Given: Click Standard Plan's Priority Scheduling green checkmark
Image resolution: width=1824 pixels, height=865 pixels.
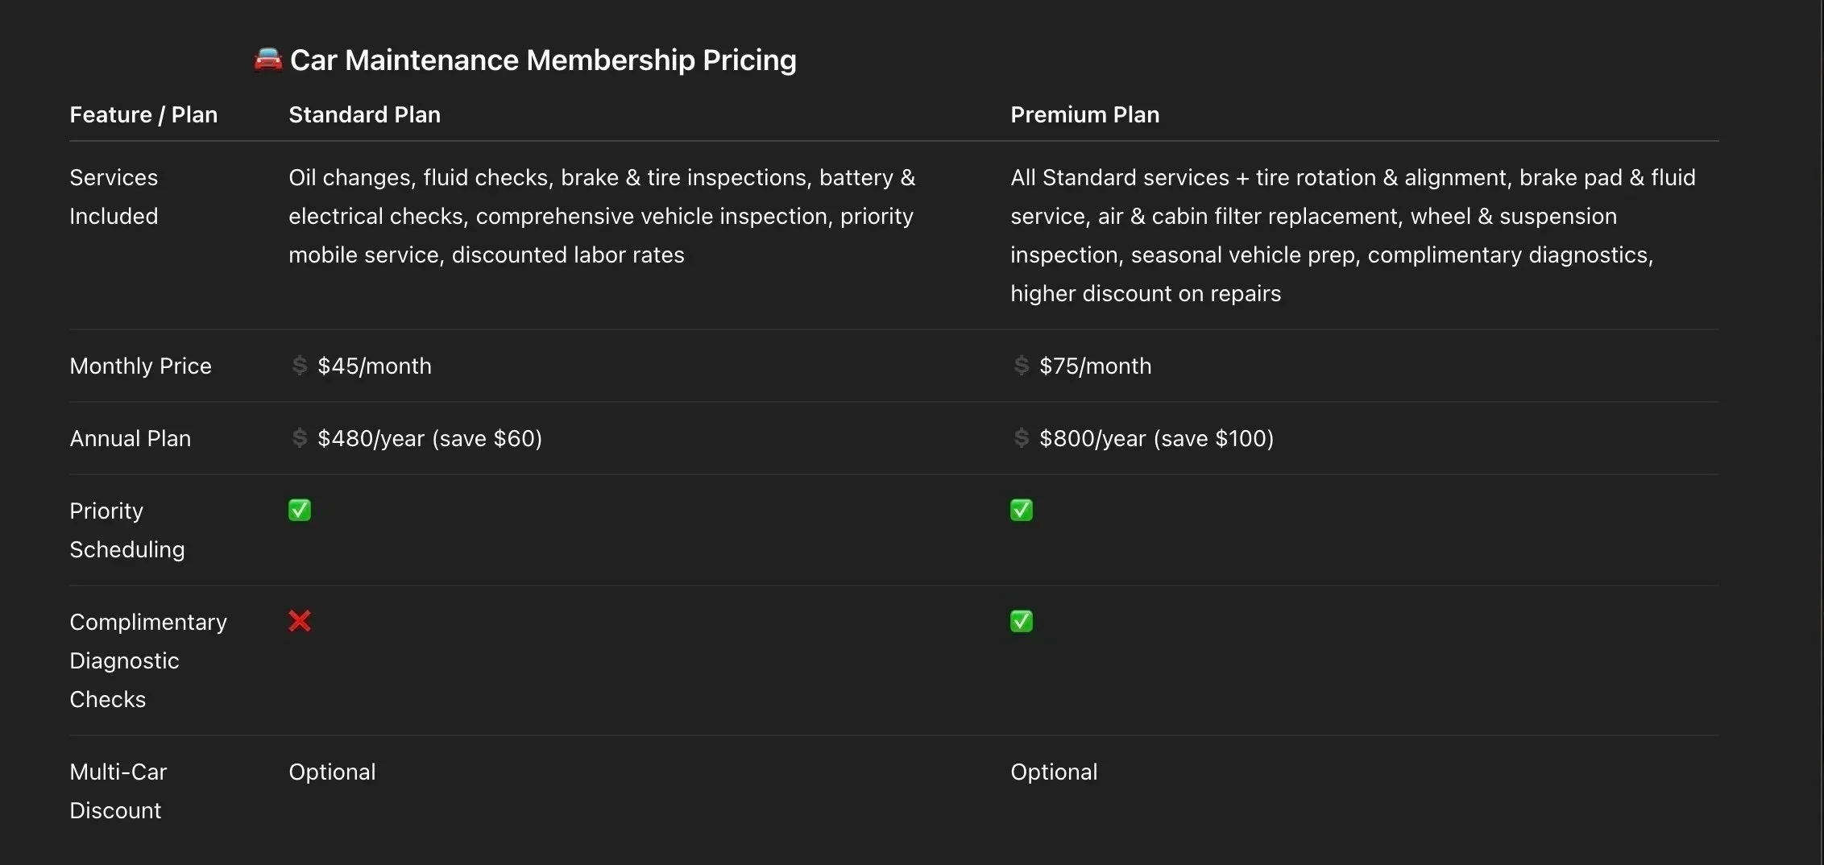Looking at the screenshot, I should click(x=300, y=511).
